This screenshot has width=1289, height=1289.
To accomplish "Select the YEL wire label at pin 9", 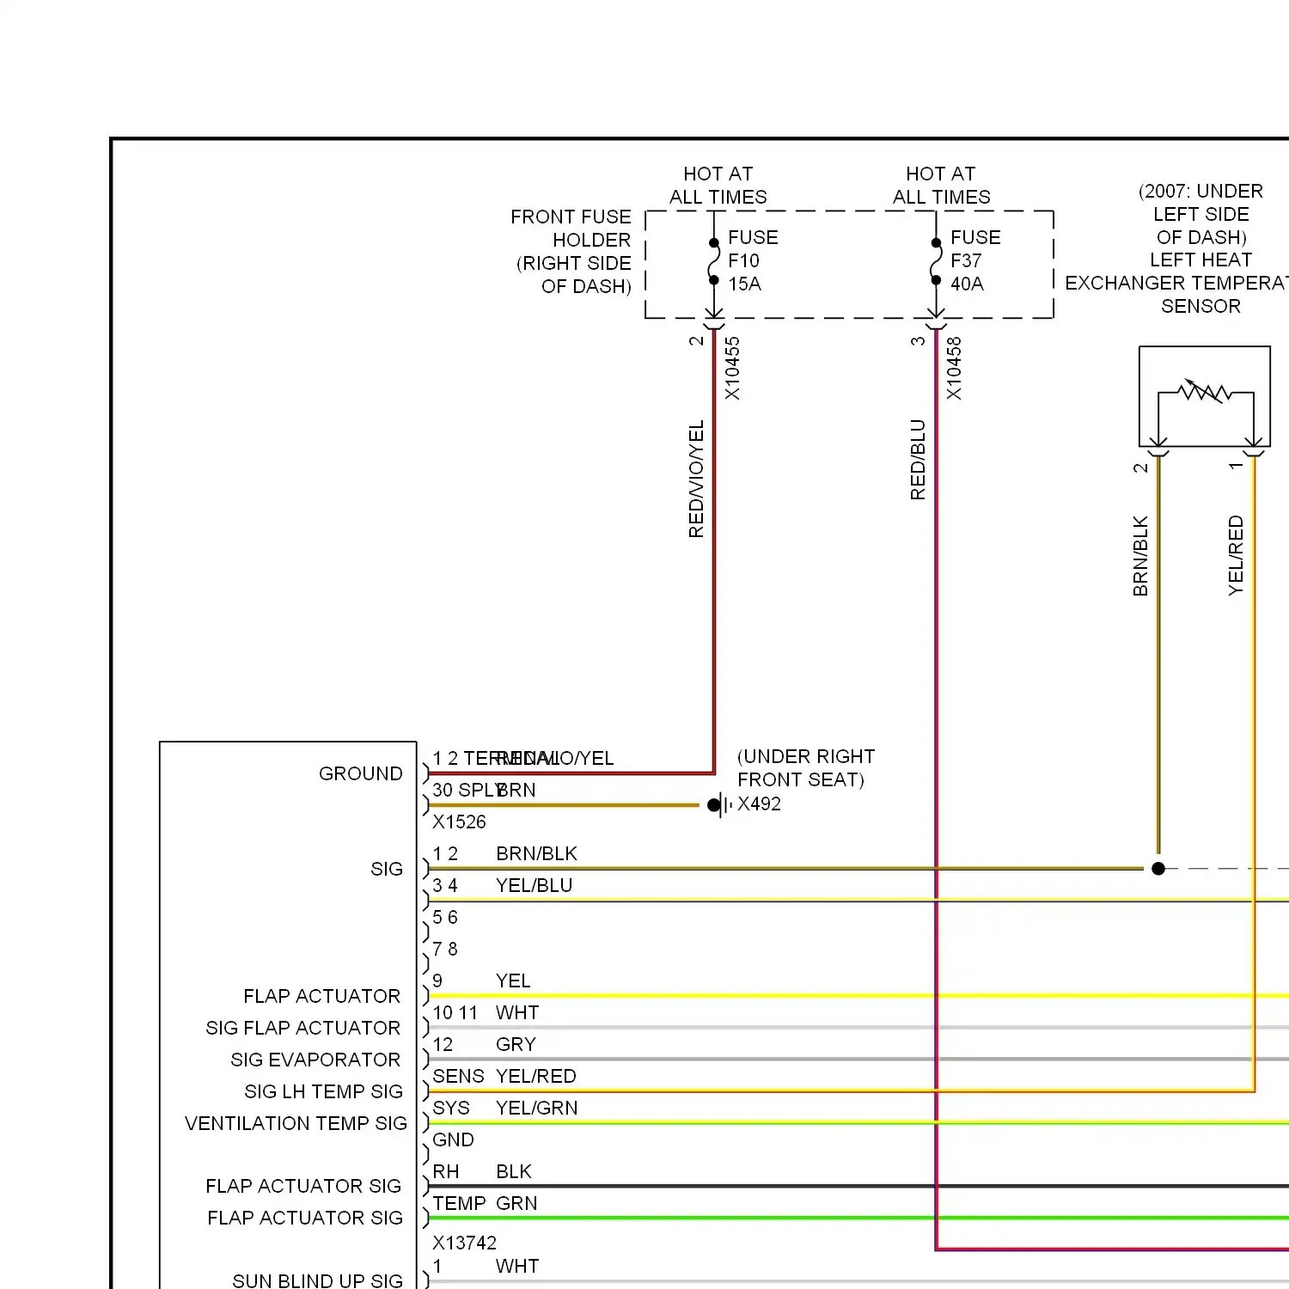I will click(x=513, y=981).
